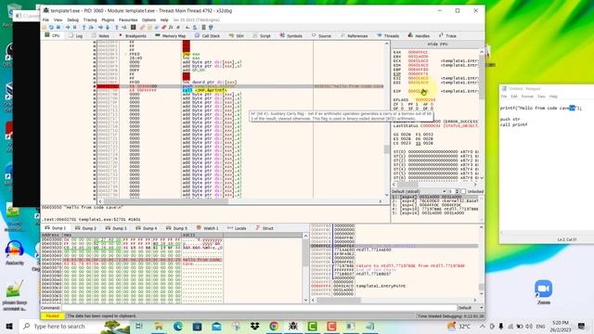Select the Dump 1 tab
The width and height of the screenshot is (594, 334).
[56, 228]
